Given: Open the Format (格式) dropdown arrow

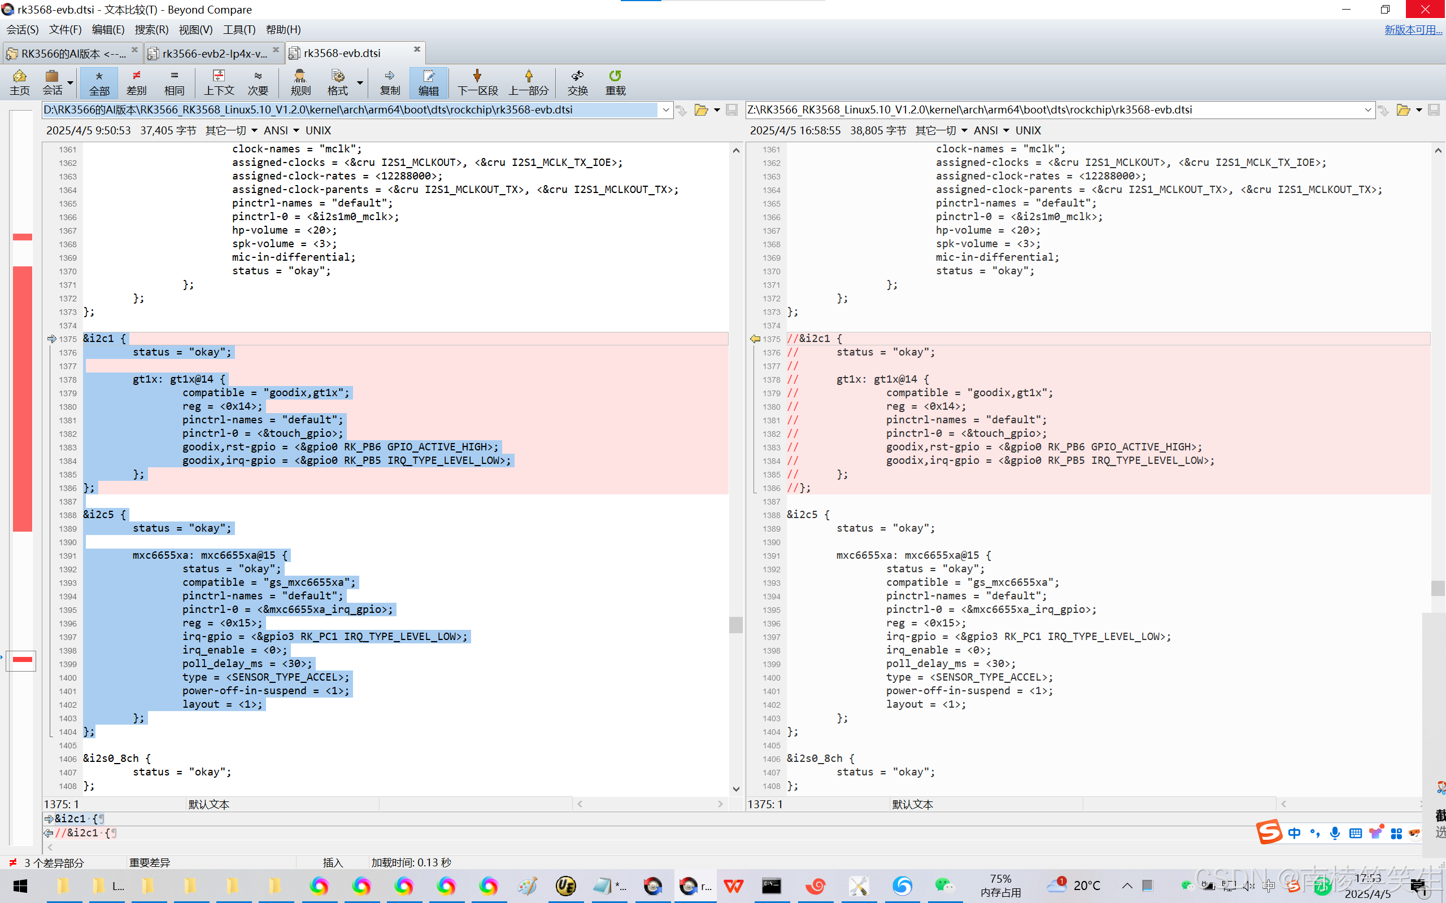Looking at the screenshot, I should point(360,82).
